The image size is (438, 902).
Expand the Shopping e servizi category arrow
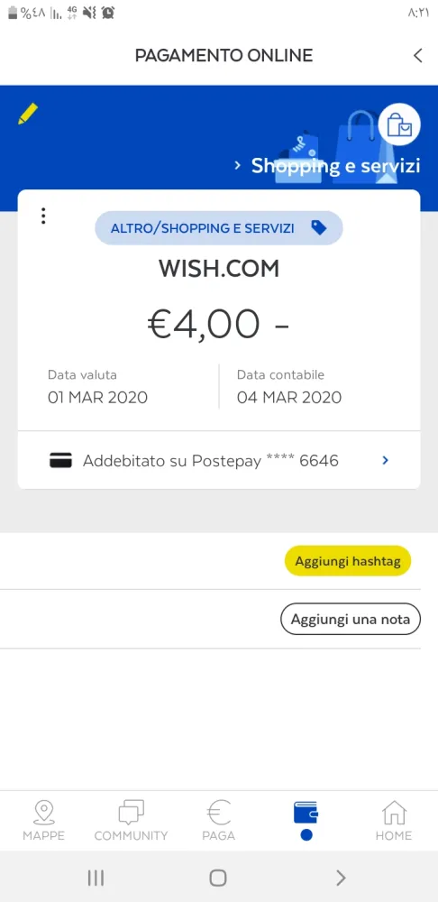tap(237, 166)
